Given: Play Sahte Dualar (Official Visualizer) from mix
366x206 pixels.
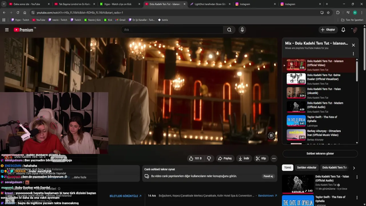Looking at the screenshot, I should (320, 79).
